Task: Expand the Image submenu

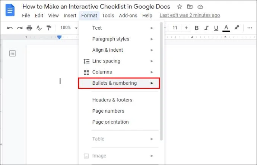Action: click(x=119, y=156)
